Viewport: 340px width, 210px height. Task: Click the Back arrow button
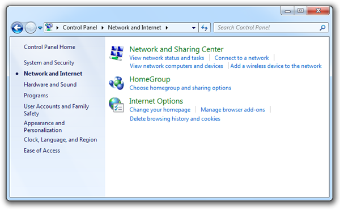[17, 28]
